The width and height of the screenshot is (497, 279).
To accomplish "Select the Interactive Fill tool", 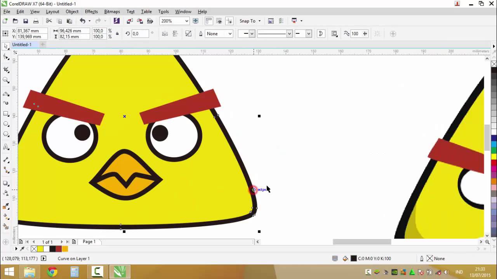I will [x=6, y=217].
